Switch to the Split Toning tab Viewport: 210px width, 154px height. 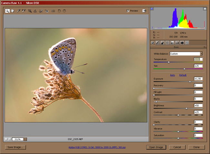pyautogui.click(x=172, y=43)
